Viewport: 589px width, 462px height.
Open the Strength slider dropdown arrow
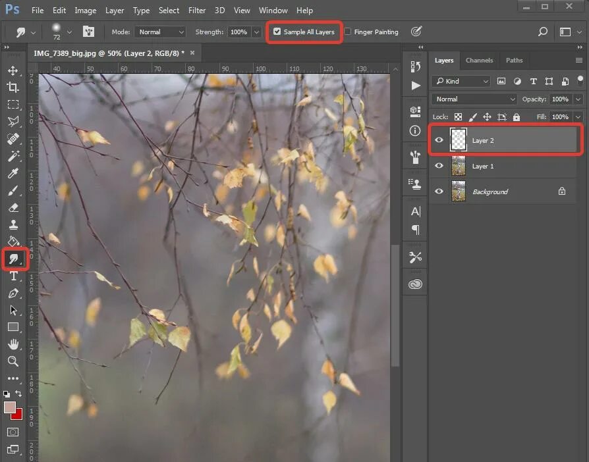pos(256,32)
